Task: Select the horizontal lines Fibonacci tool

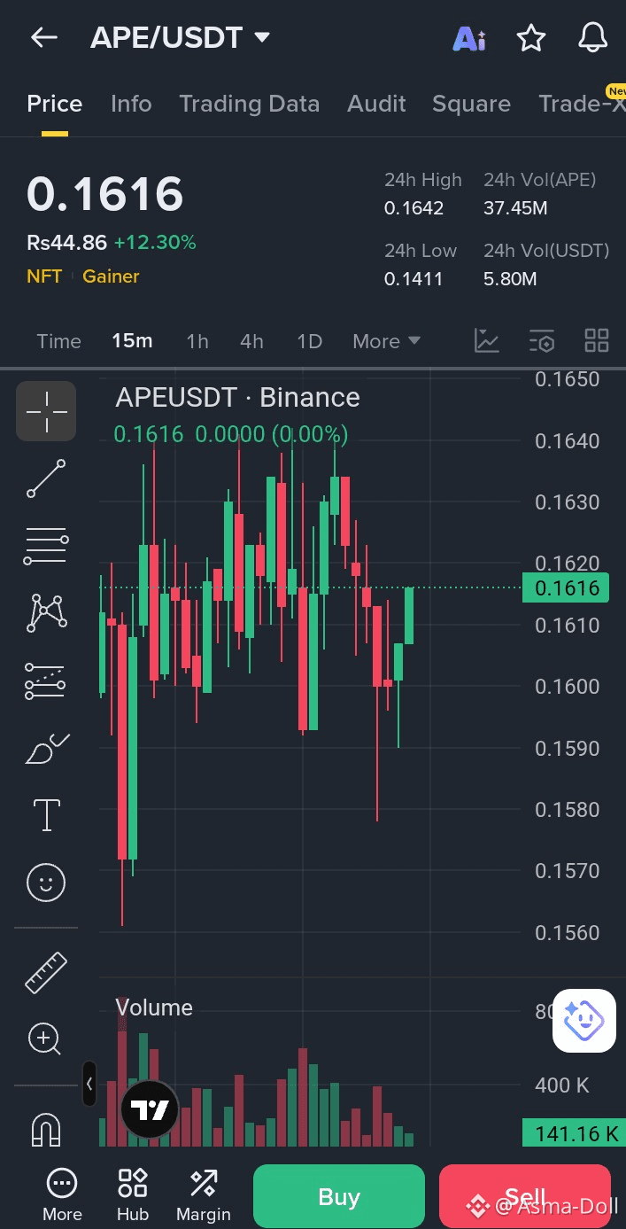Action: coord(46,546)
